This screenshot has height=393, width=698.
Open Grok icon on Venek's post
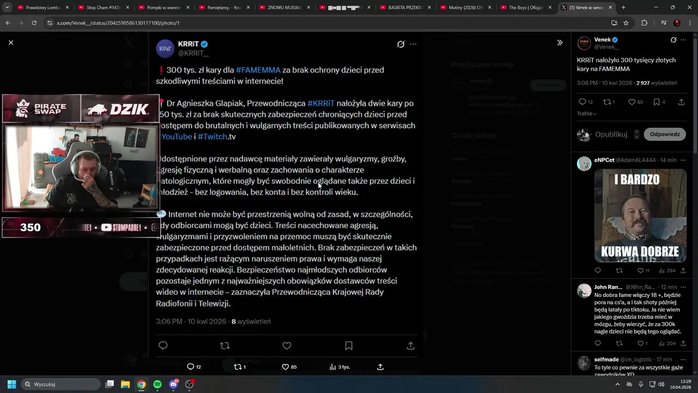coord(673,40)
